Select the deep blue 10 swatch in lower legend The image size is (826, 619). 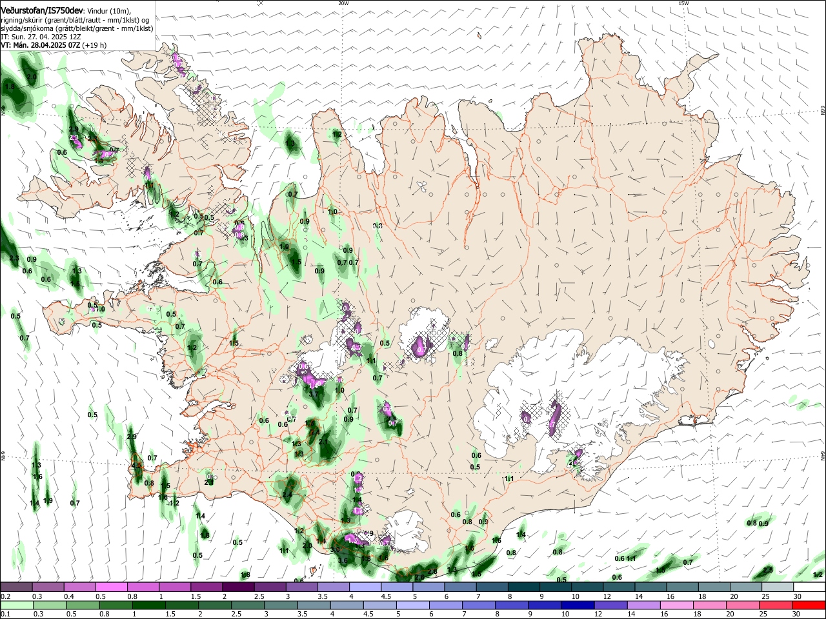click(x=577, y=605)
